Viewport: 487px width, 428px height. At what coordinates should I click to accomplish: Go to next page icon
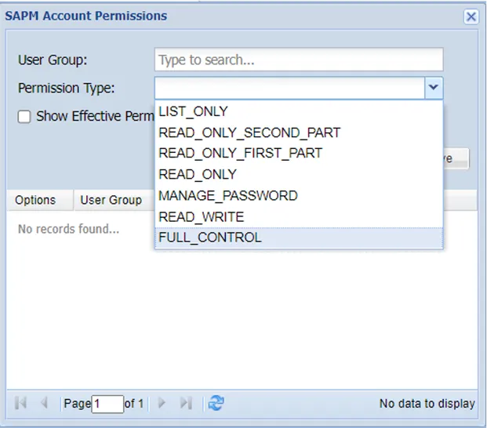[162, 403]
